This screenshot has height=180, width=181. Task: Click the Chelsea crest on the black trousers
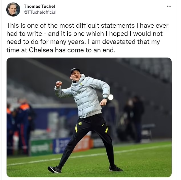[80, 123]
